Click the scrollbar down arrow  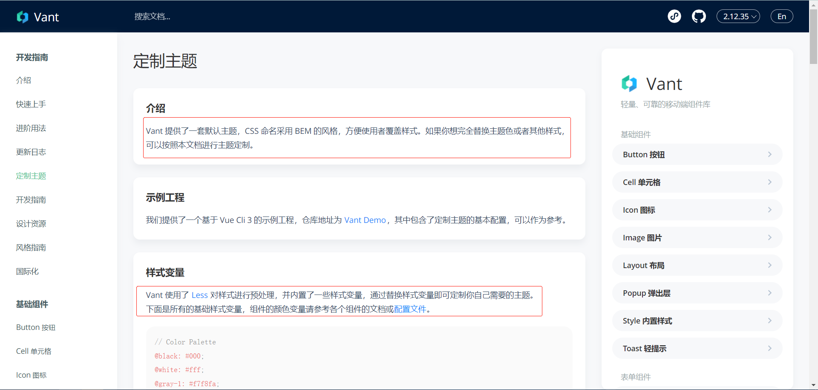[x=813, y=385]
